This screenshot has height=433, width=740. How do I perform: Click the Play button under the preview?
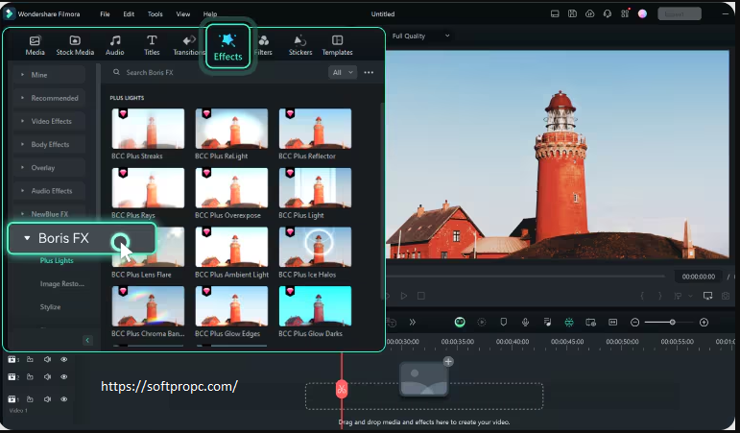coord(403,296)
